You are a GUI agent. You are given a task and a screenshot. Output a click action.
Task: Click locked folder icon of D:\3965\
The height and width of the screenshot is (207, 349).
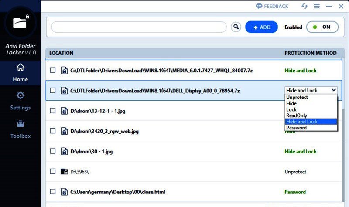[x=64, y=172]
